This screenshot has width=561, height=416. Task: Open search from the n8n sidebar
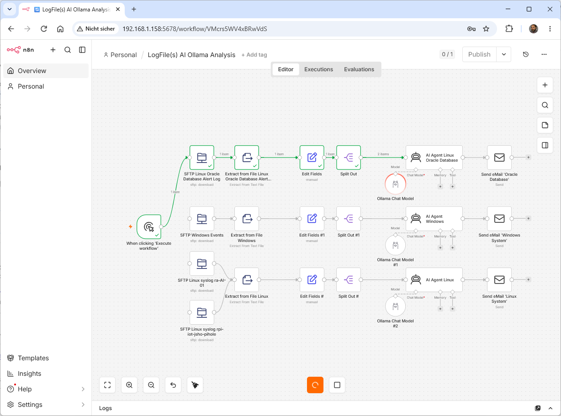(x=68, y=50)
